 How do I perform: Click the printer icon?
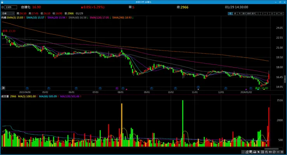(x=254, y=152)
